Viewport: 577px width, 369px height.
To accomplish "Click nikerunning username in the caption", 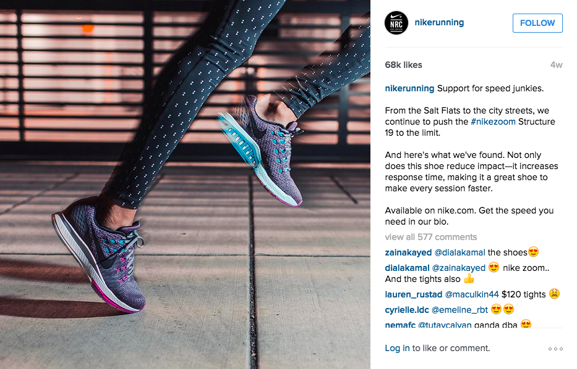I will click(409, 88).
